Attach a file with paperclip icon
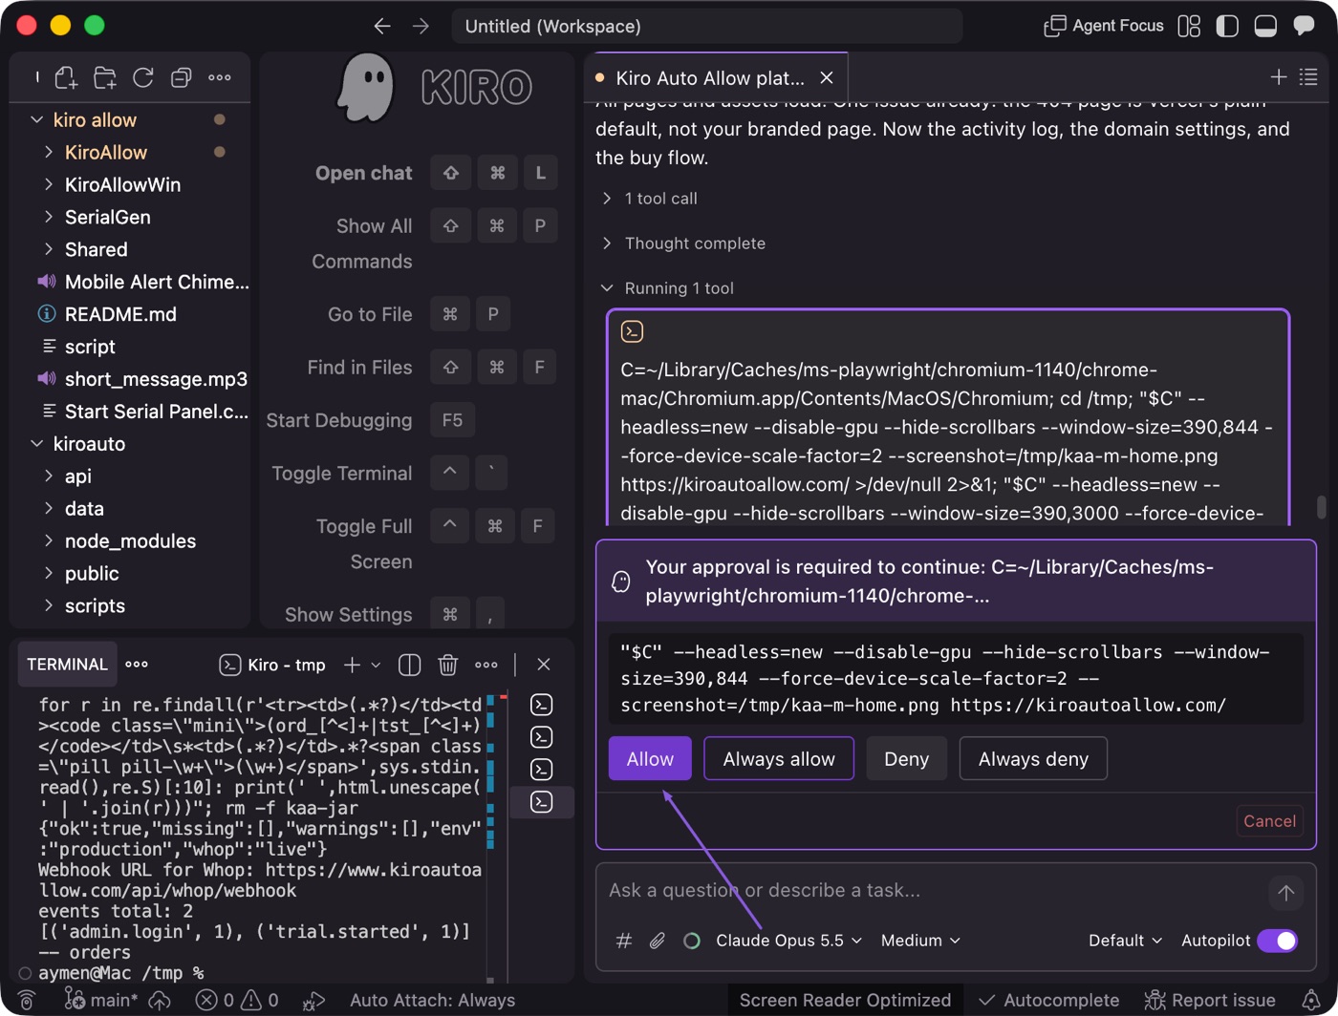This screenshot has height=1016, width=1338. (x=658, y=941)
